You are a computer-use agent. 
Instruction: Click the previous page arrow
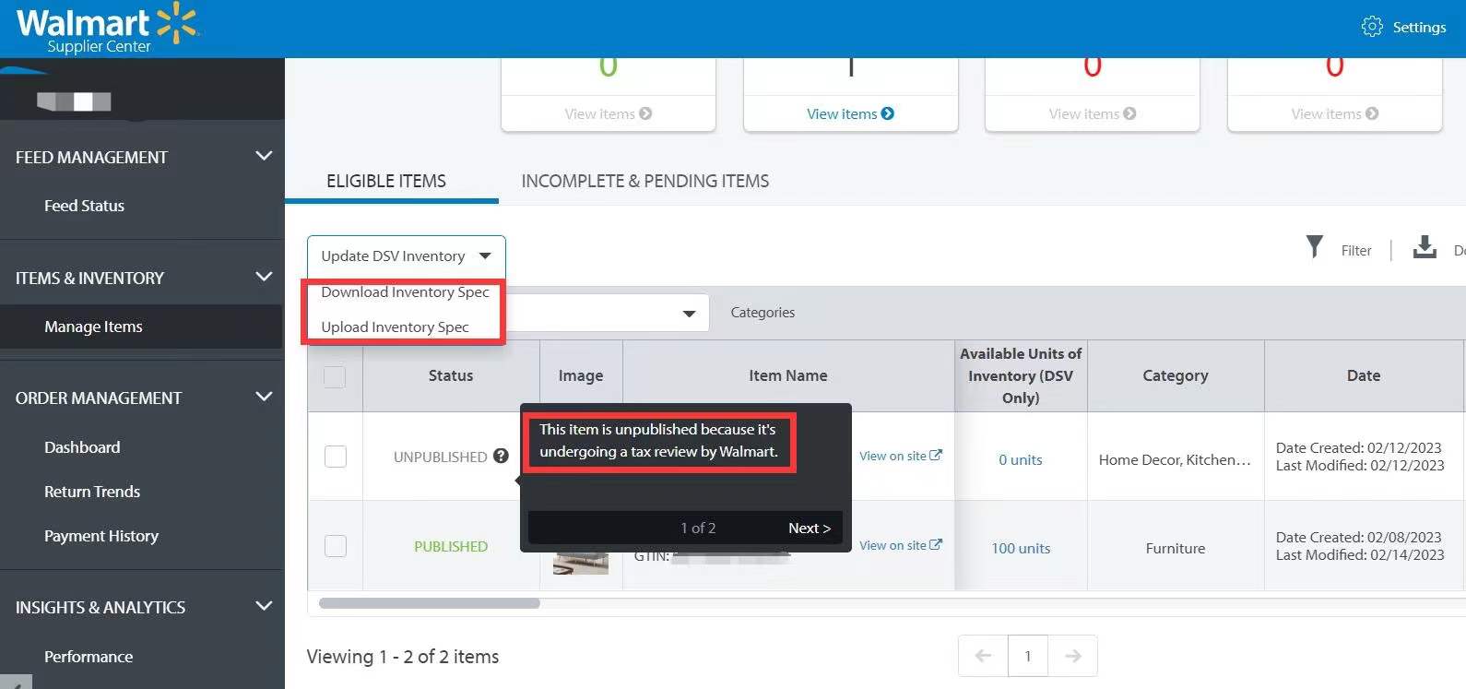pyautogui.click(x=983, y=656)
